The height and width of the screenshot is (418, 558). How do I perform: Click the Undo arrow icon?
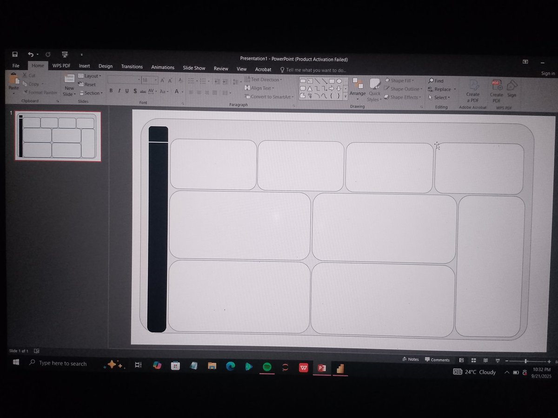31,54
